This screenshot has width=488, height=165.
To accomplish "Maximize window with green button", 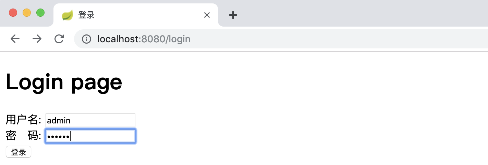I will click(x=40, y=13).
